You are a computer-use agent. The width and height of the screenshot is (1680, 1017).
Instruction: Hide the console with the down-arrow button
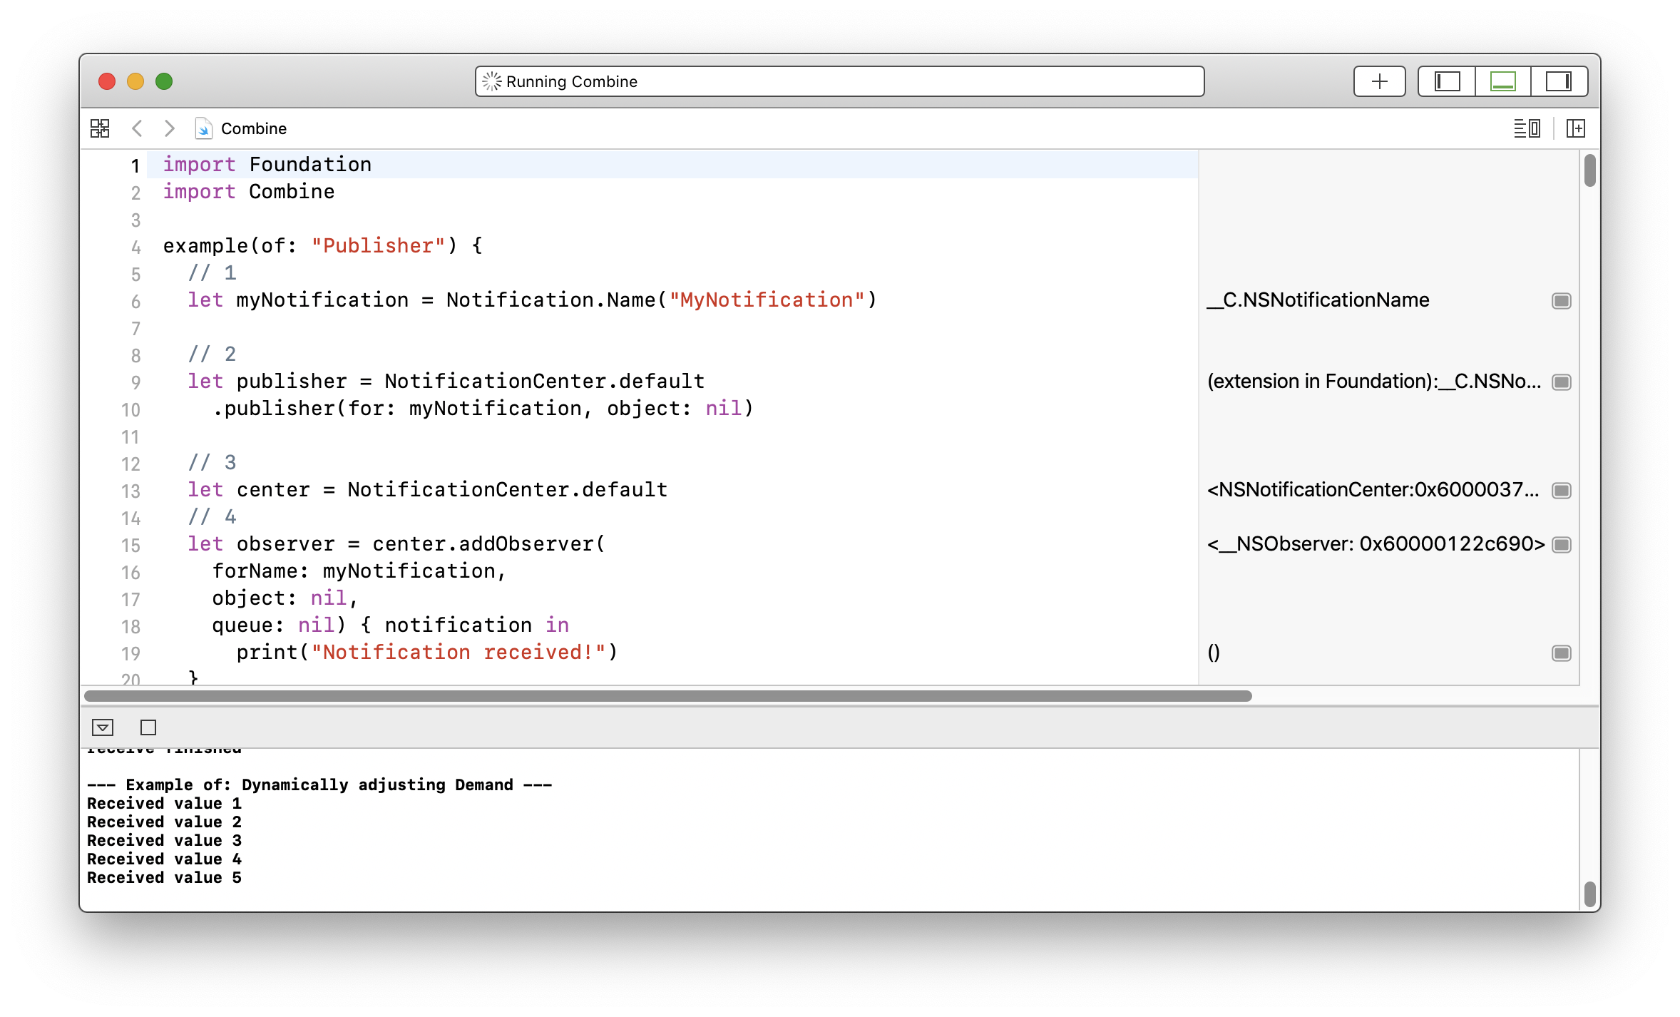pyautogui.click(x=103, y=727)
